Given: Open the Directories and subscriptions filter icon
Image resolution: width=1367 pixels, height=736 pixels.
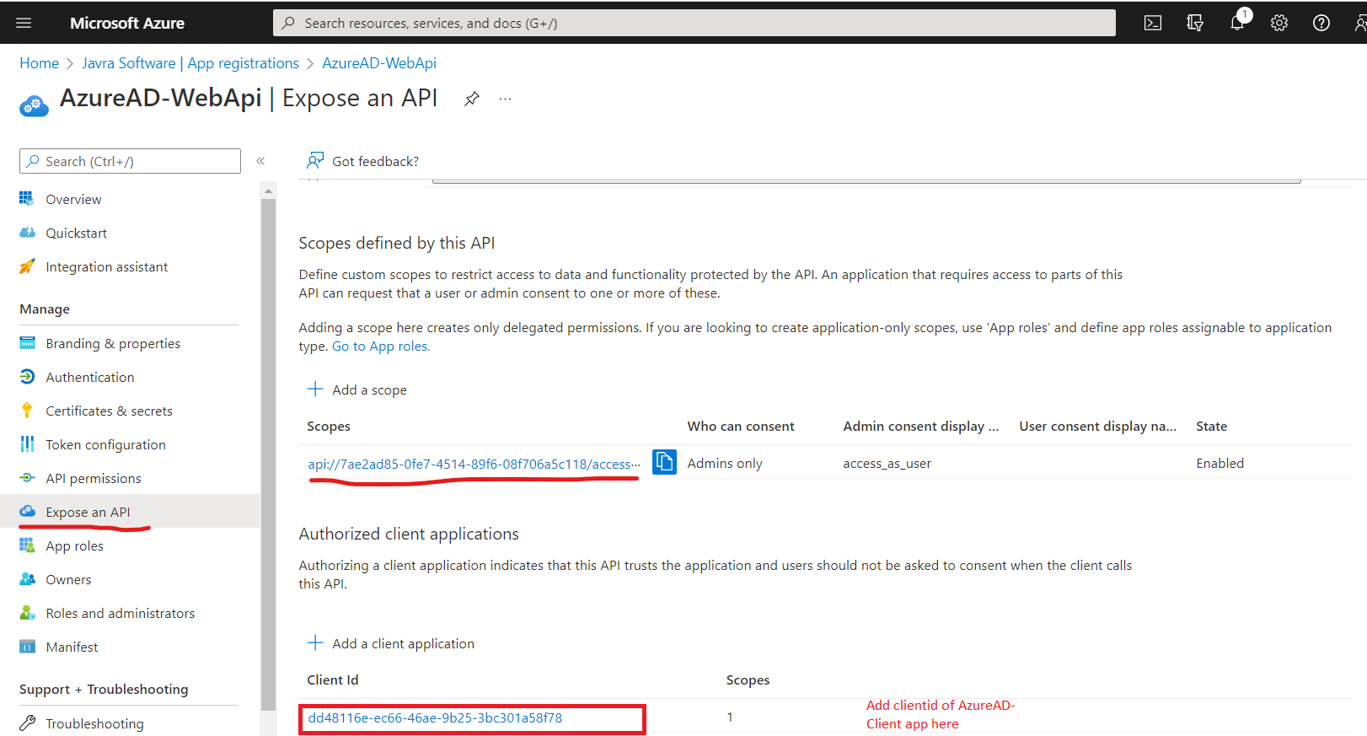Looking at the screenshot, I should coord(1195,23).
